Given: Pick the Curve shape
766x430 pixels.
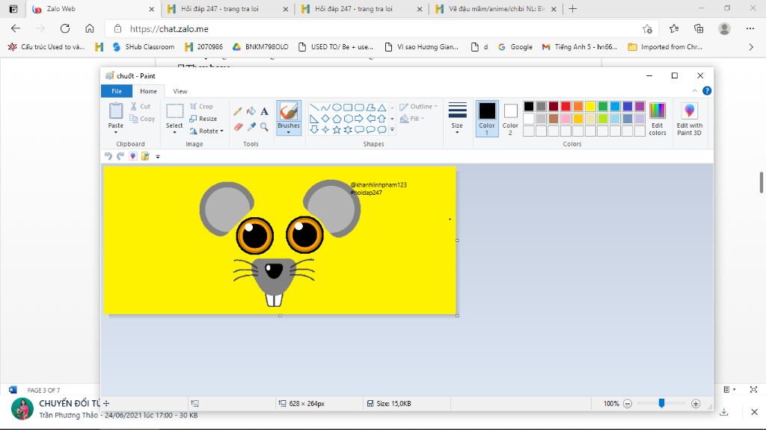Looking at the screenshot, I should pyautogui.click(x=325, y=107).
